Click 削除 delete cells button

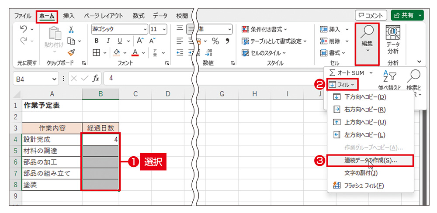tap(330, 41)
